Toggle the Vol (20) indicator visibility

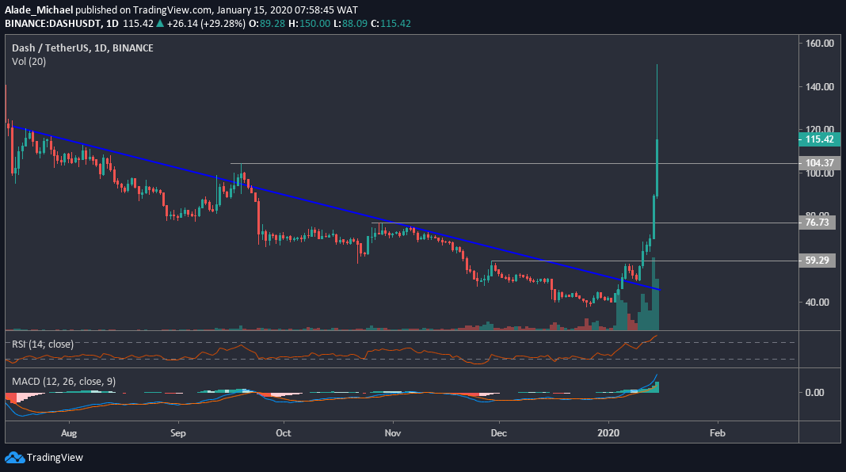(x=29, y=61)
